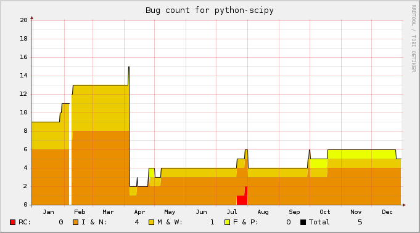Click the M & W value '1'
This screenshot has width=420, height=233.
pyautogui.click(x=212, y=222)
